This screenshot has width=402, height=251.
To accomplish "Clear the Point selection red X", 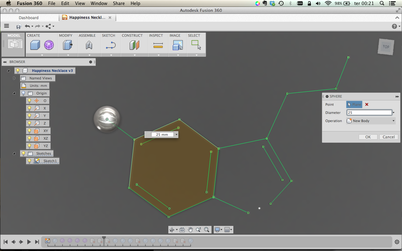I will pyautogui.click(x=367, y=104).
